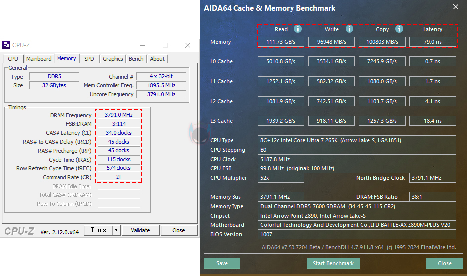Click the L3 Cache Latency value 18.4 ns
Viewport: 467px width, 276px height.
point(433,121)
